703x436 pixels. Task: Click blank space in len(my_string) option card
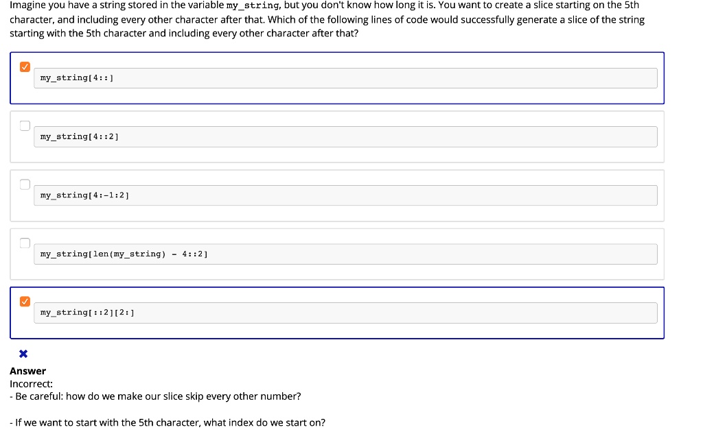pyautogui.click(x=345, y=272)
